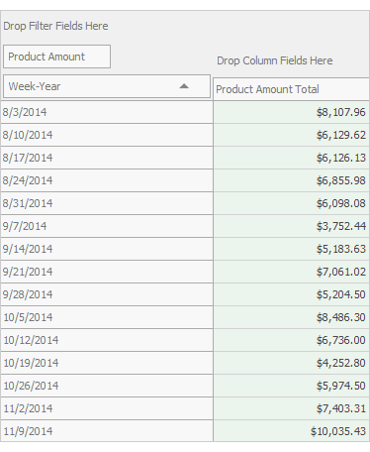
Task: Click the $6,129.62 cell
Action: [291, 135]
